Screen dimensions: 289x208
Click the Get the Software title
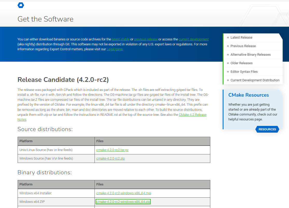click(46, 19)
